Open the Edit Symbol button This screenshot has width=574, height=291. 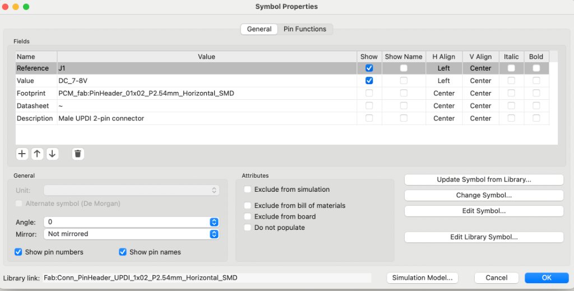point(484,211)
